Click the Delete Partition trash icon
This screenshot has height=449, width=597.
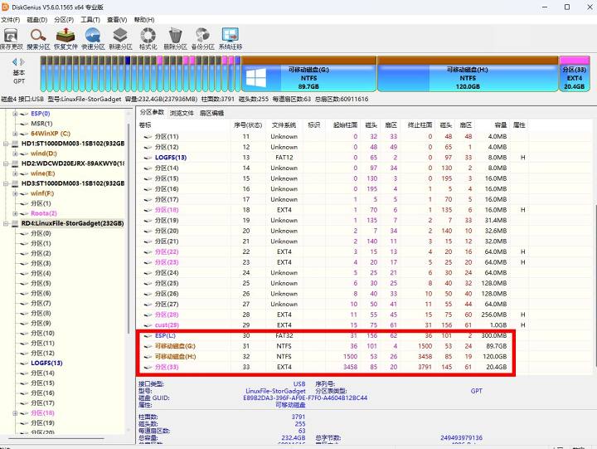(175, 39)
